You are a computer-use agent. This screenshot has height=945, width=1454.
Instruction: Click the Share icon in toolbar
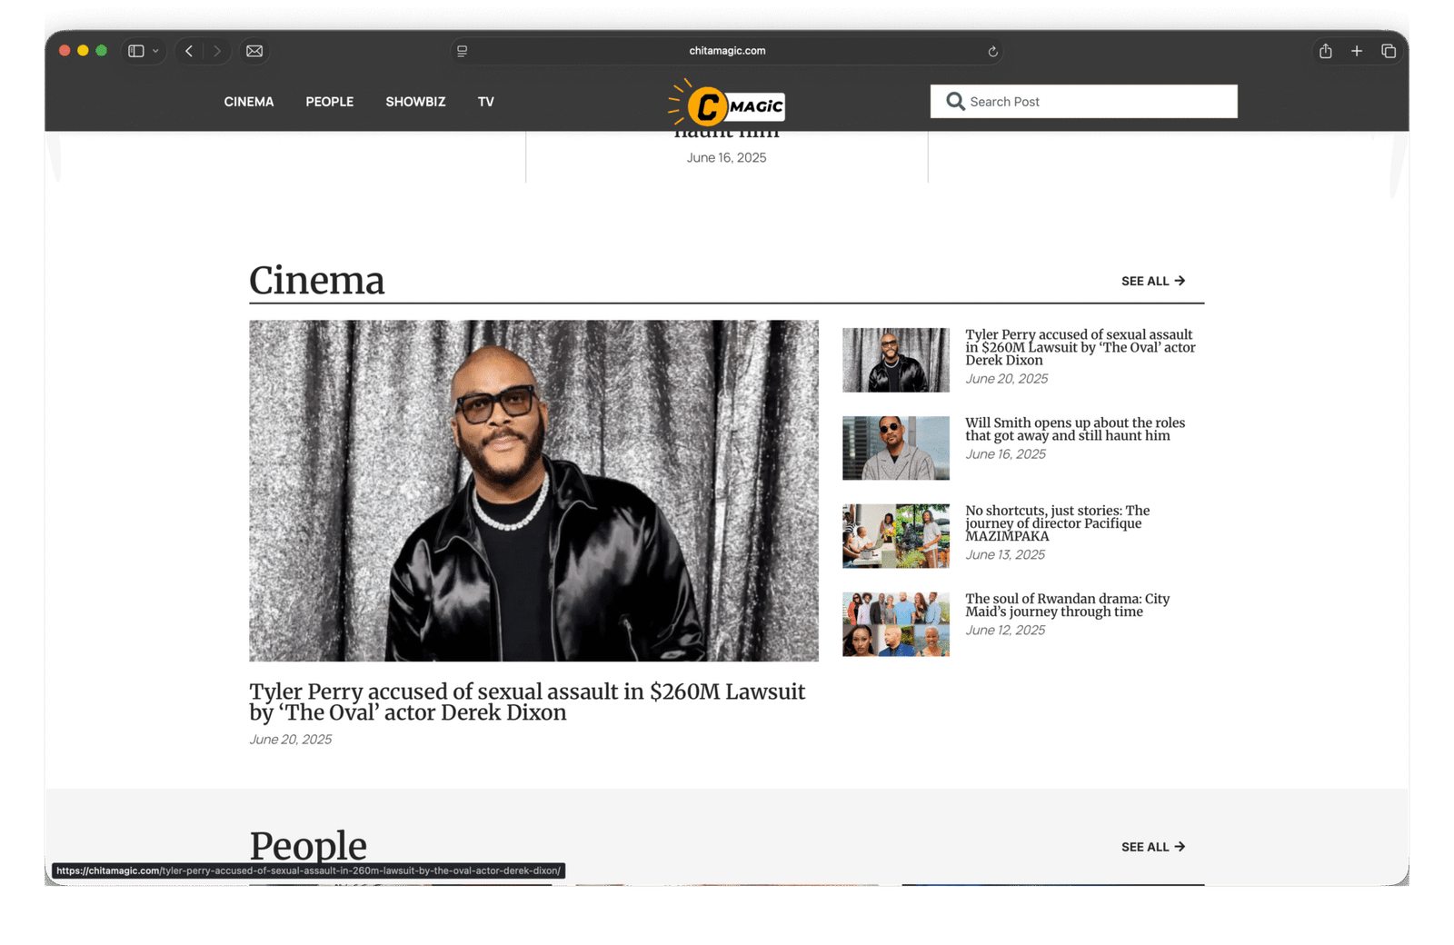point(1326,51)
